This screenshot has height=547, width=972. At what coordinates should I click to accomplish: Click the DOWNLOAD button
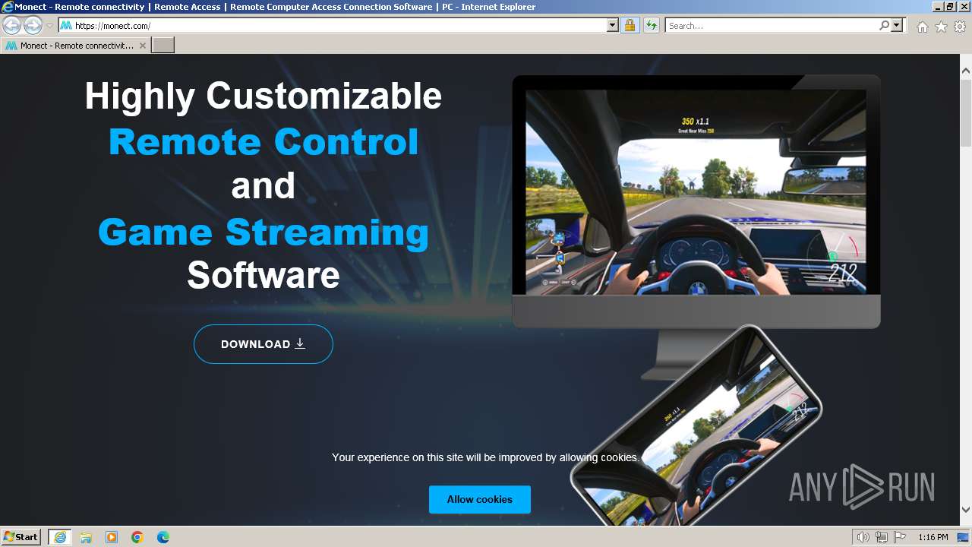tap(264, 344)
